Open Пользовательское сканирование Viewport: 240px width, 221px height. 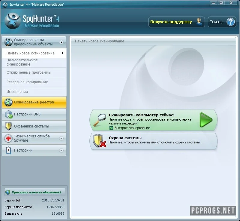tap(34, 63)
